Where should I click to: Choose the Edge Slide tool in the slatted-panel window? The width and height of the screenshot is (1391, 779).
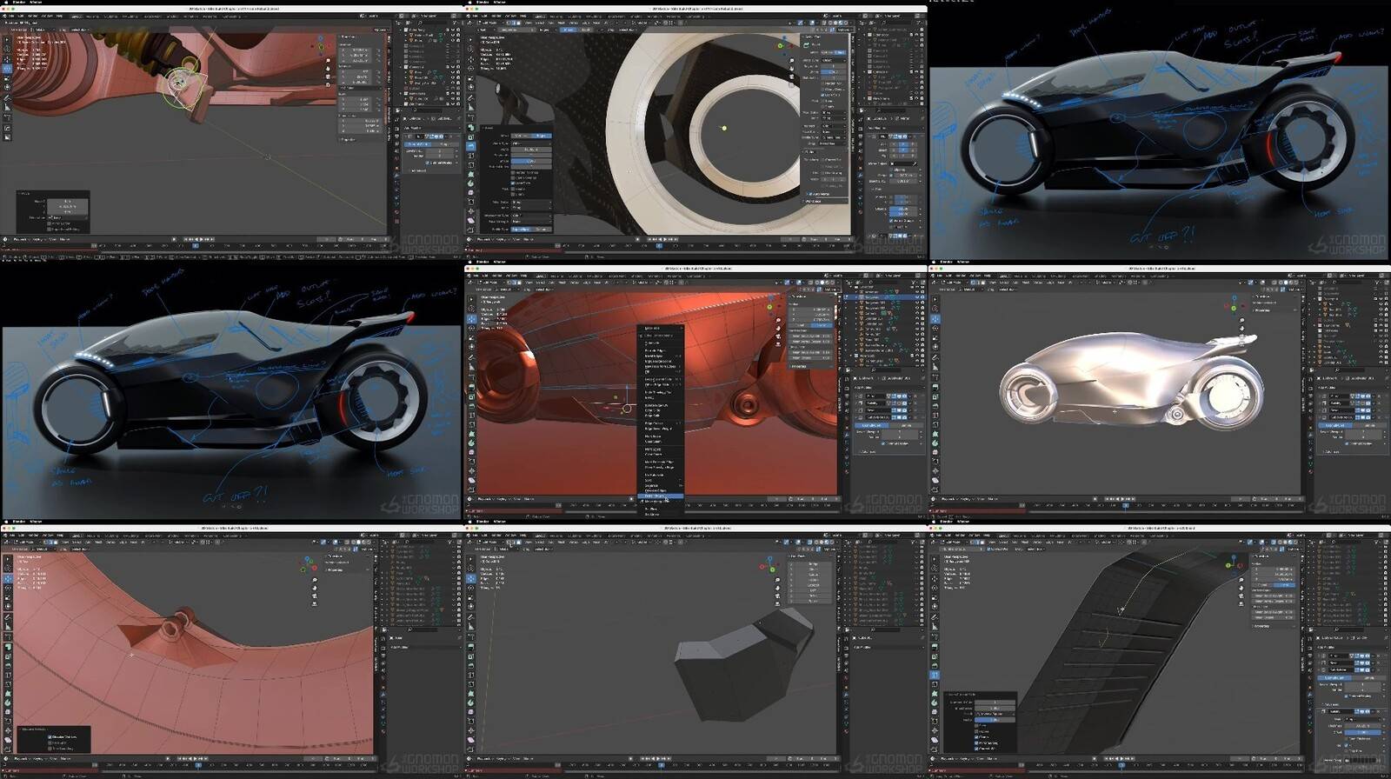[935, 721]
